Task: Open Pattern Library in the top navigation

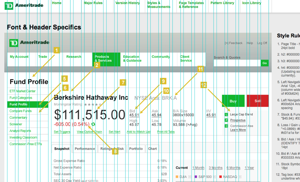Action: coord(222,3)
